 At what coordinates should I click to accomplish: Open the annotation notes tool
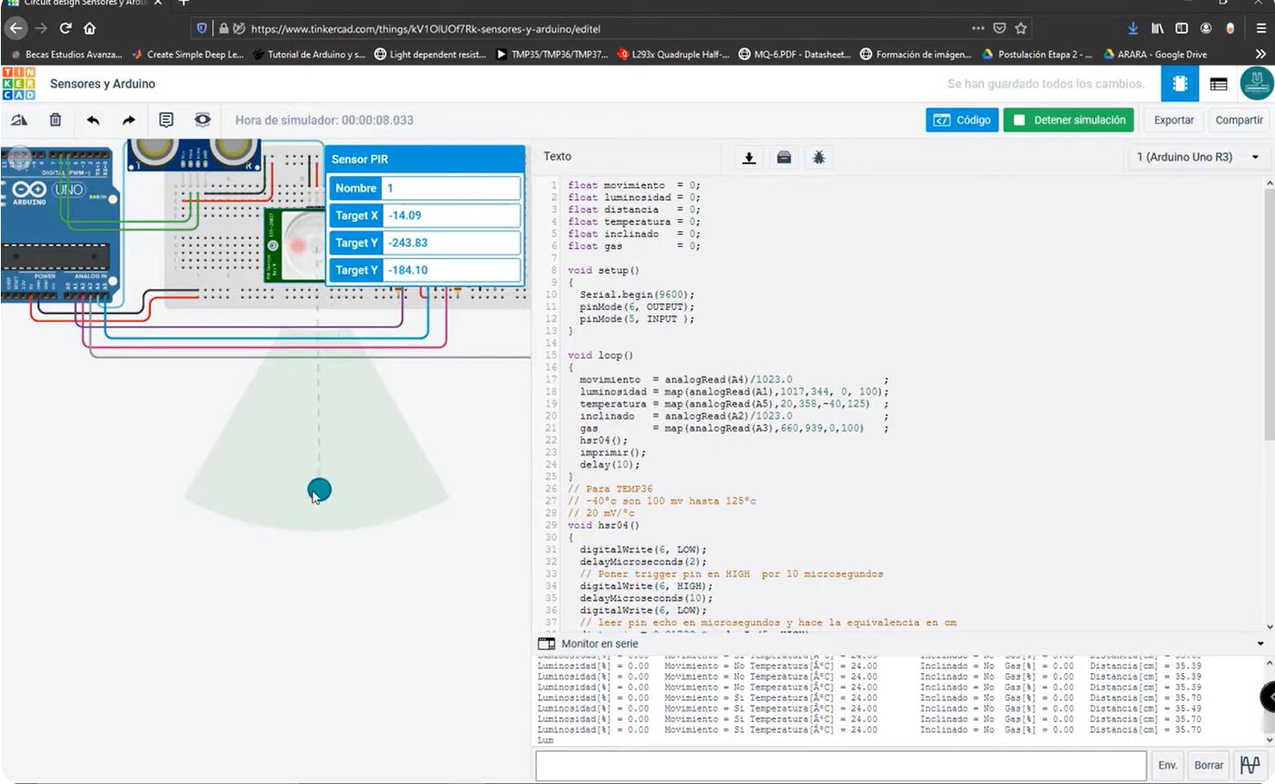[166, 120]
